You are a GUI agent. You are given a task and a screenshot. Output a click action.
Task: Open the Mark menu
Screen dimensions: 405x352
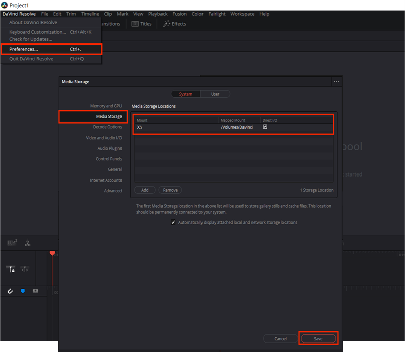[123, 14]
